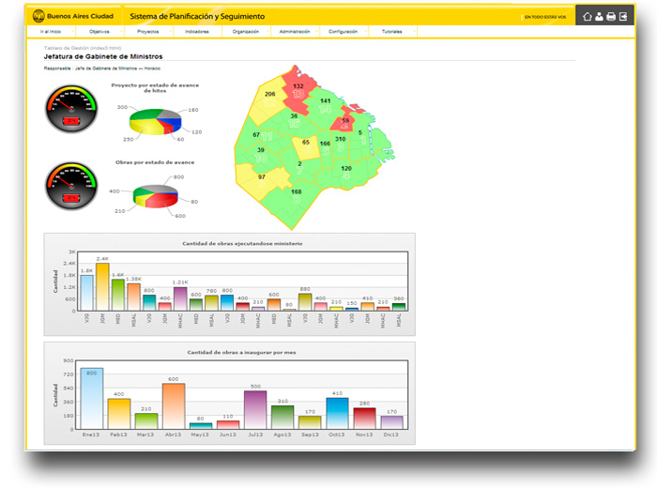Screen dimensions: 657x488
Task: Open the user profile icon
Action: [600, 16]
